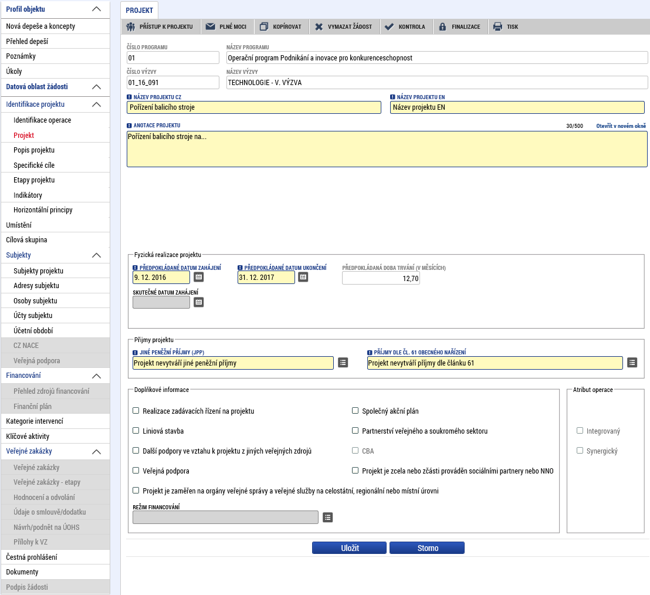Check Veřejná podpora checkbox in Doplňkové informace
Viewport: 650px width, 595px height.
click(136, 471)
